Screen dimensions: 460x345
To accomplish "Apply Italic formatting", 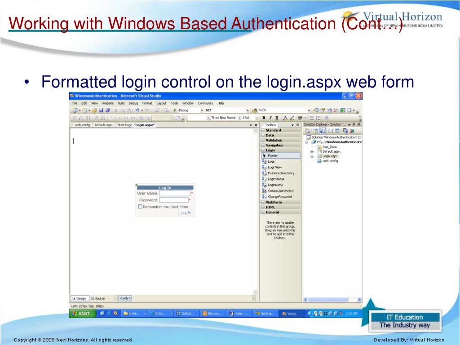I will pyautogui.click(x=270, y=118).
